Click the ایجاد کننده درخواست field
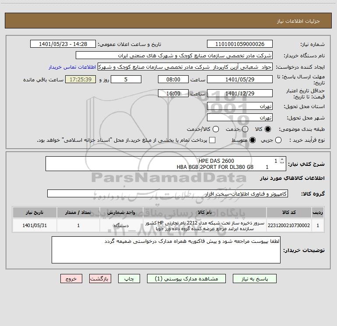 185,67
